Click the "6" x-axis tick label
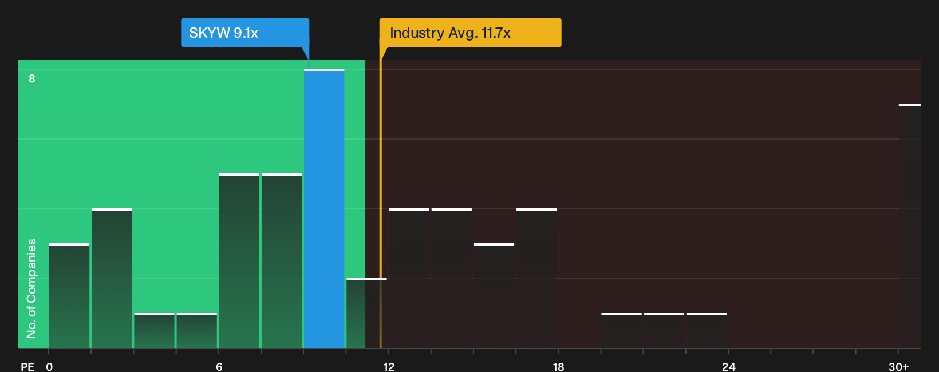The height and width of the screenshot is (372, 939). point(219,367)
